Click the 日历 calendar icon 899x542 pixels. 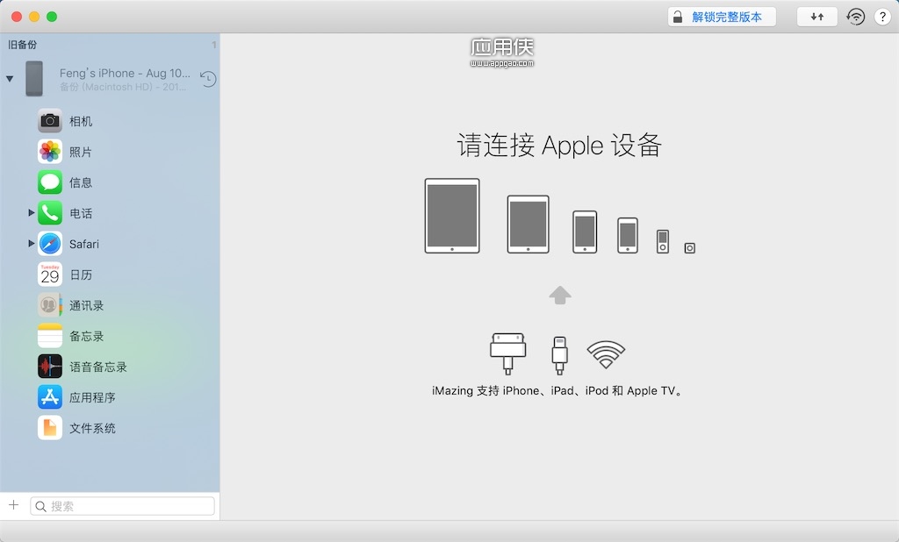(50, 275)
